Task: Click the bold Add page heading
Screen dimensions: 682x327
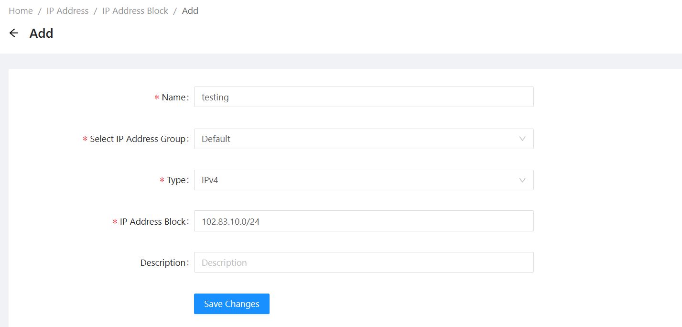Action: 41,33
